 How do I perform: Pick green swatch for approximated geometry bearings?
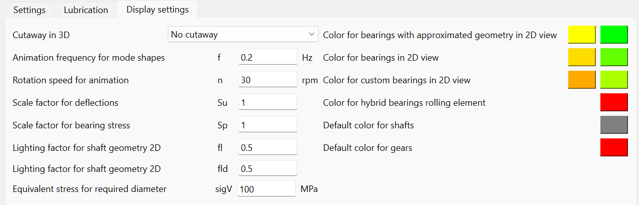[x=614, y=35]
